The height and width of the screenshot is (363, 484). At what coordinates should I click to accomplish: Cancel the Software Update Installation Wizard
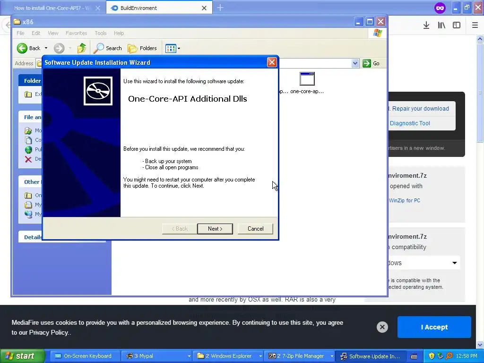(x=255, y=229)
